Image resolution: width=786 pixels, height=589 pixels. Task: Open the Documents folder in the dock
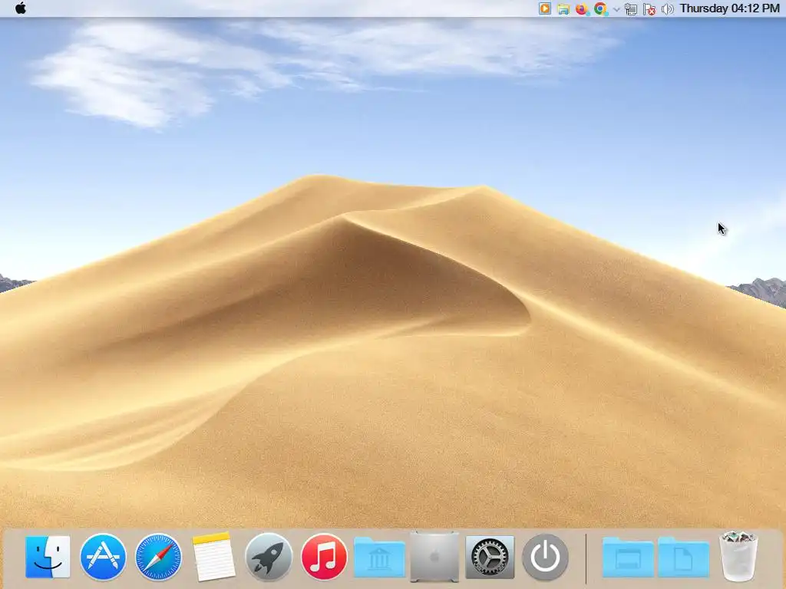point(683,557)
